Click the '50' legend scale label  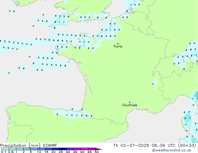tap(97, 152)
